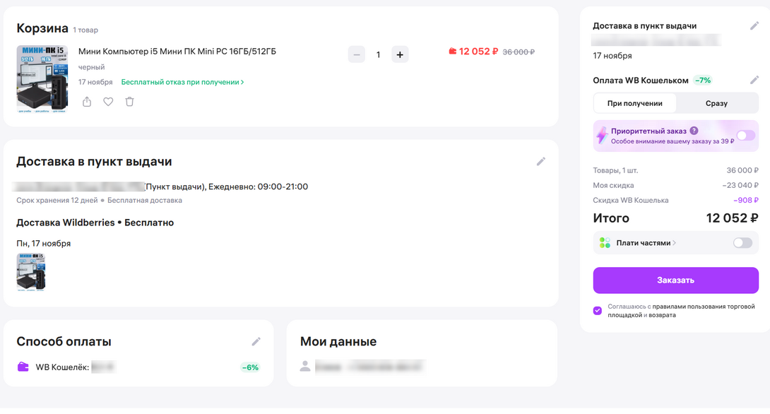
Task: Click the WB wallet purple icon
Action: click(23, 367)
